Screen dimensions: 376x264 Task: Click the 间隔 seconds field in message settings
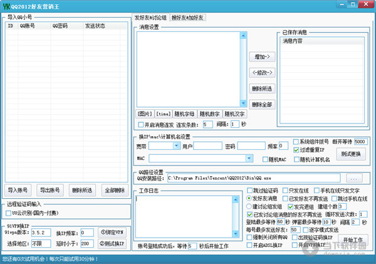[x=235, y=124]
